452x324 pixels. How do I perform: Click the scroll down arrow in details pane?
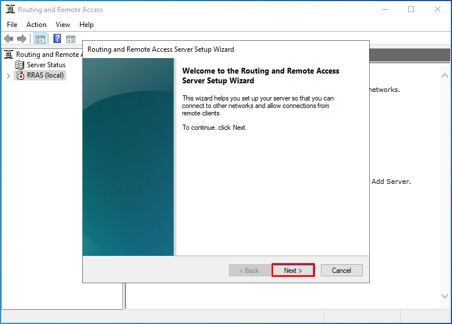coord(445,296)
